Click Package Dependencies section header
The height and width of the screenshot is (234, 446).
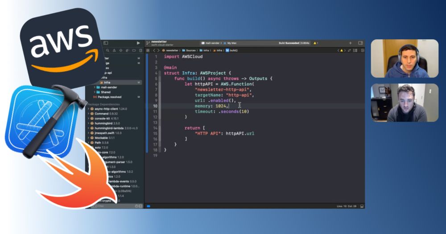(103, 104)
